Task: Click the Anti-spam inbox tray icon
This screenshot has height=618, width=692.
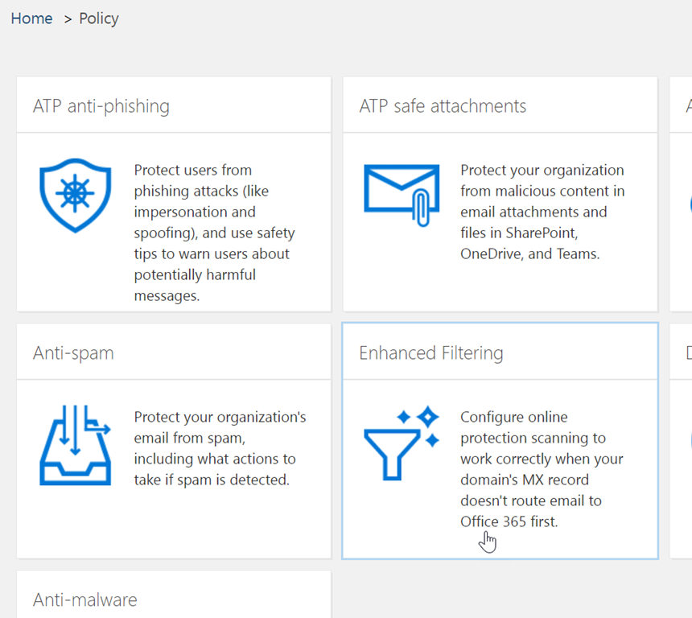Action: [x=75, y=443]
